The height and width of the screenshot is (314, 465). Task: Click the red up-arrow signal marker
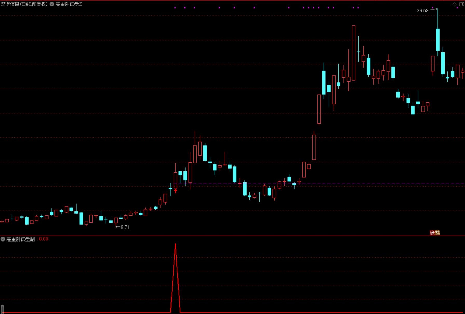176,191
